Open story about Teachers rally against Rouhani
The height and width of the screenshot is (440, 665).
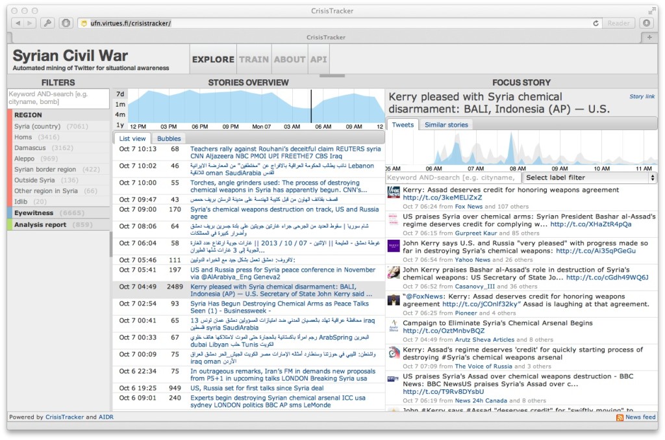(x=285, y=152)
